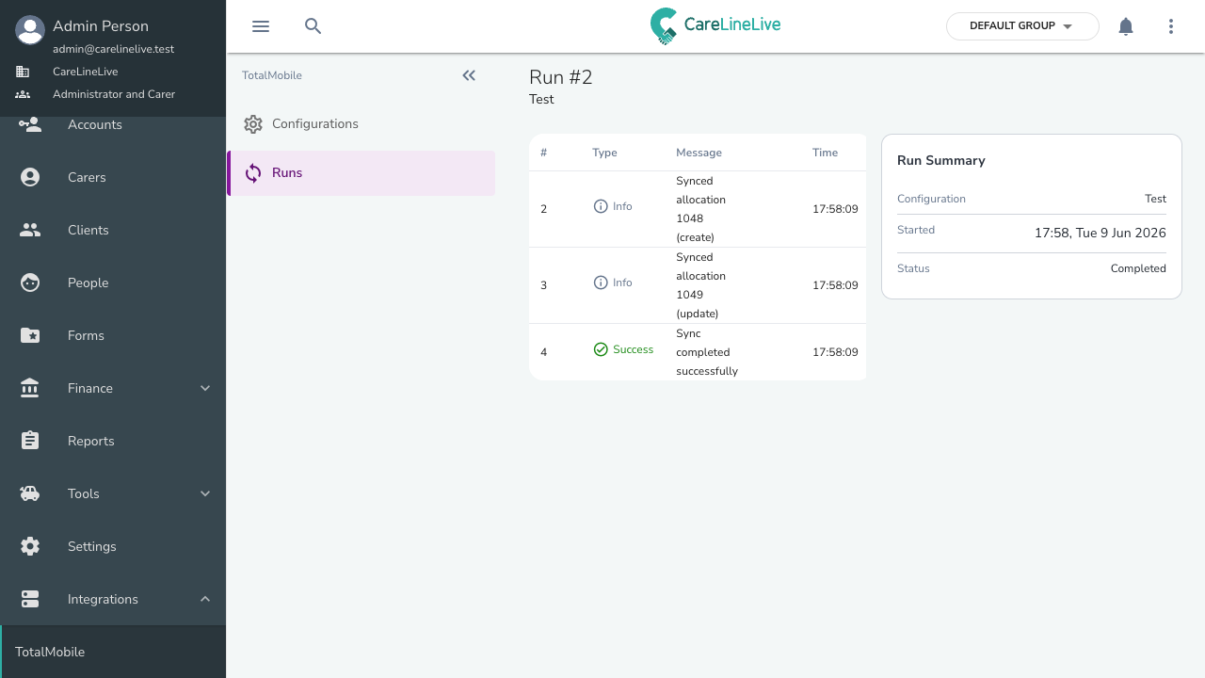Click the organisation building icon beside CareLineLive
The width and height of the screenshot is (1205, 678).
23,72
